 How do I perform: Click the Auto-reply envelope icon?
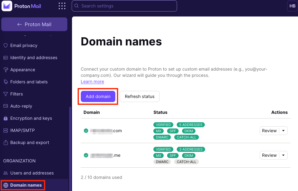(6, 106)
